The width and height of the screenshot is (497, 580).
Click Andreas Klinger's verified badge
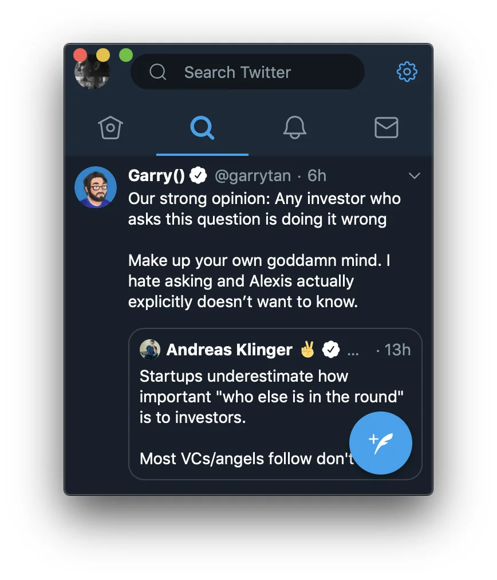pos(331,350)
